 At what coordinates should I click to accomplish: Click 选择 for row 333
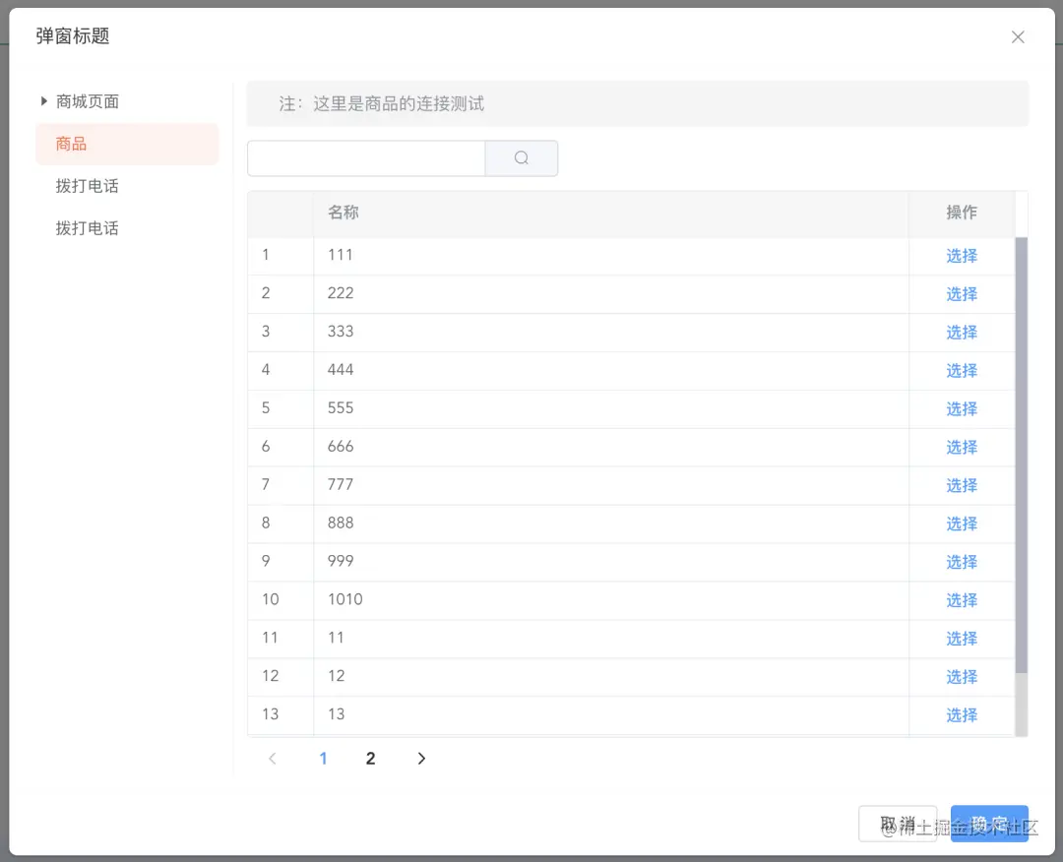coord(962,332)
